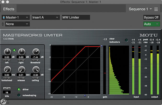Click the right gain 0.00 value field
The height and width of the screenshot is (105, 162).
click(21, 57)
